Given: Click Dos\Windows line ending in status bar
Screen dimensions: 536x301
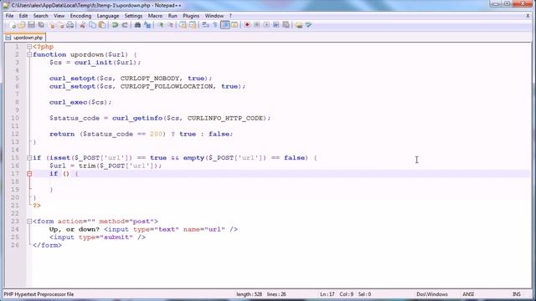Looking at the screenshot, I should tap(432, 294).
